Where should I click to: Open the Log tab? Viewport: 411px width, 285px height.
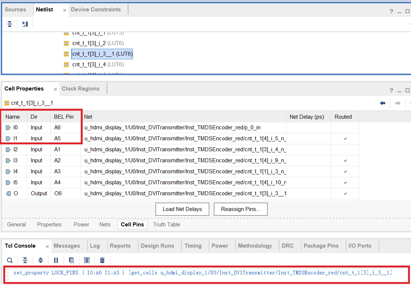[95, 246]
